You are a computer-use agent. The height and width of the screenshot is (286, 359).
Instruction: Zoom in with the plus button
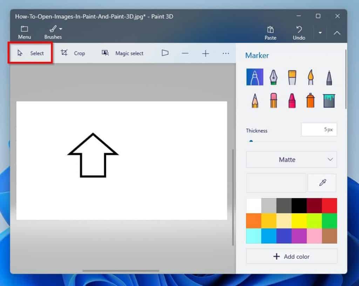[x=205, y=54]
